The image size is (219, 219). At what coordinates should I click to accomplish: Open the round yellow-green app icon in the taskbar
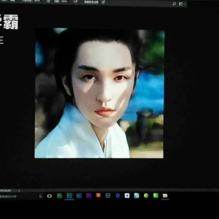click(146, 196)
